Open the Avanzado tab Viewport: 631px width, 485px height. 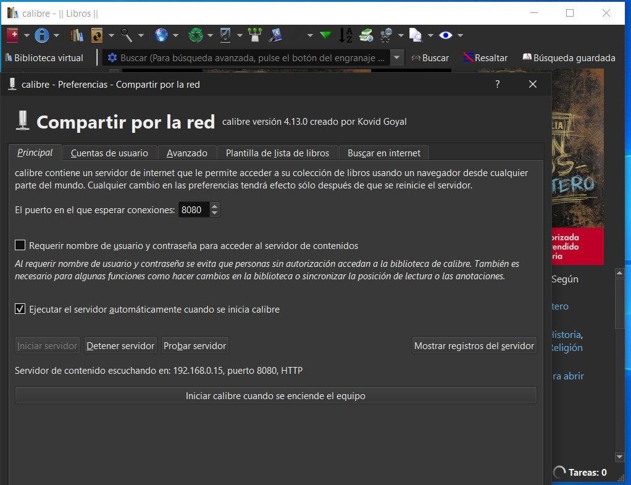pyautogui.click(x=187, y=153)
